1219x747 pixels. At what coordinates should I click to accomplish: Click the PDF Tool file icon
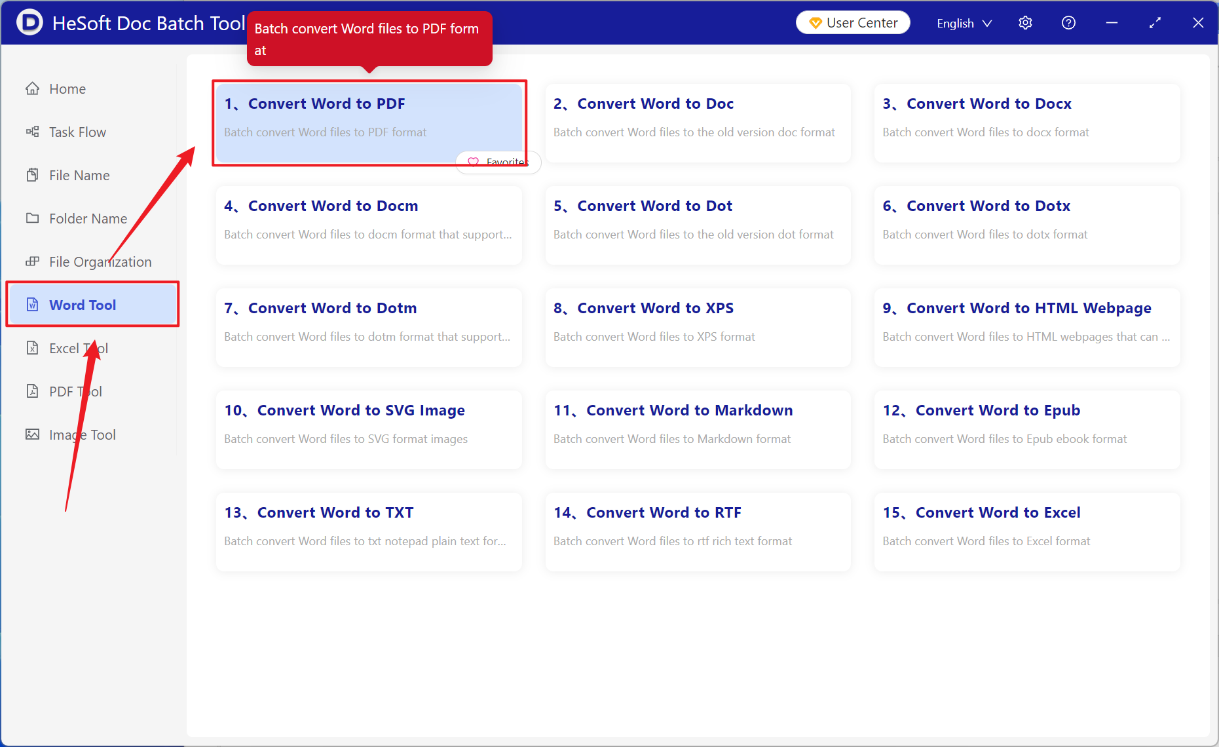pos(32,391)
